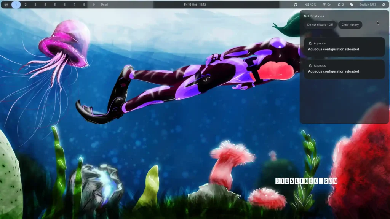The width and height of the screenshot is (390, 219).
Task: Open the clipboard overlapping-squares icon
Action: pyautogui.click(x=352, y=5)
